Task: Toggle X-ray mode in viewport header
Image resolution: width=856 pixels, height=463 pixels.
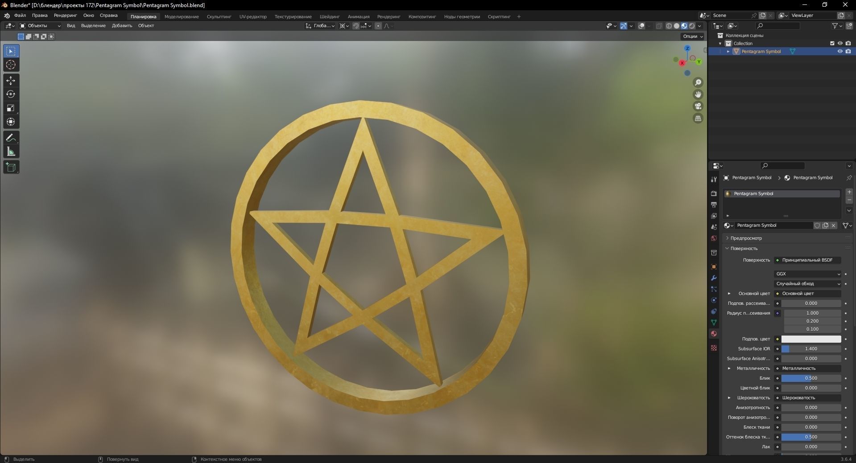Action: click(x=659, y=26)
